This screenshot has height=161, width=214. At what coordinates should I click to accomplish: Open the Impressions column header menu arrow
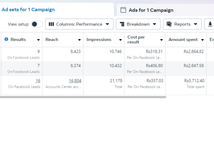pyautogui.click(x=120, y=40)
